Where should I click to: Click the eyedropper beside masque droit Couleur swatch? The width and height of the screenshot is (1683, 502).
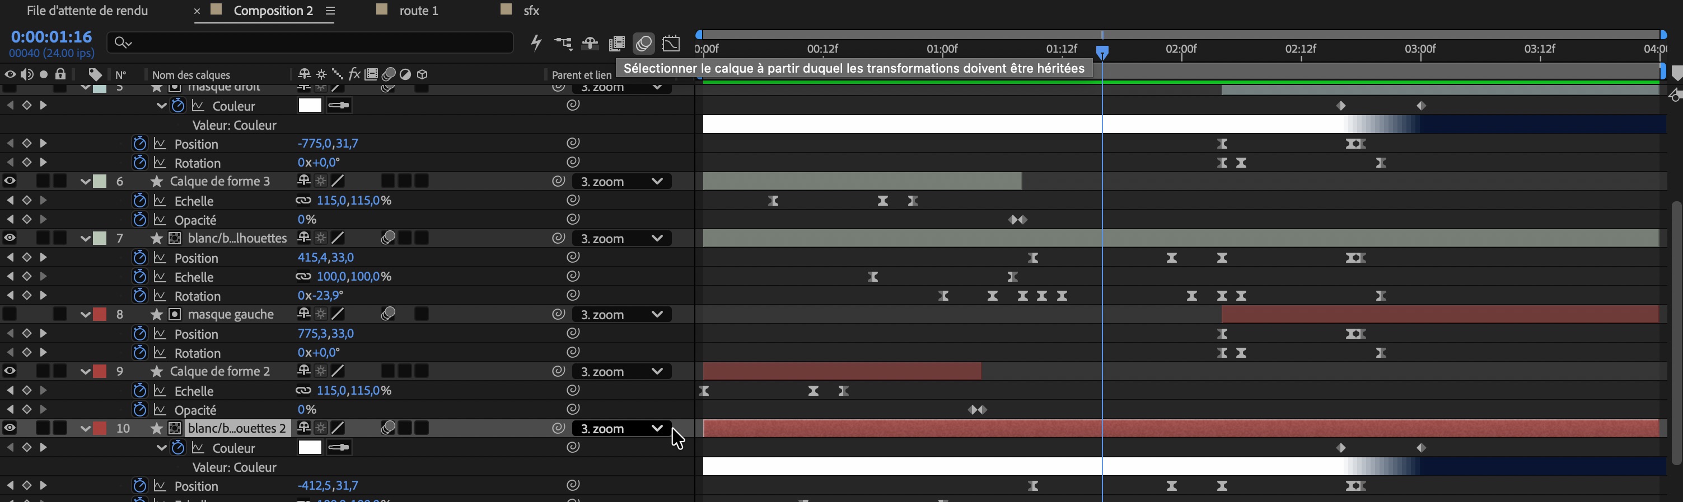338,106
